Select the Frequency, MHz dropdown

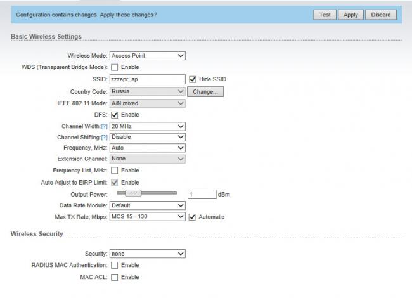click(x=147, y=148)
